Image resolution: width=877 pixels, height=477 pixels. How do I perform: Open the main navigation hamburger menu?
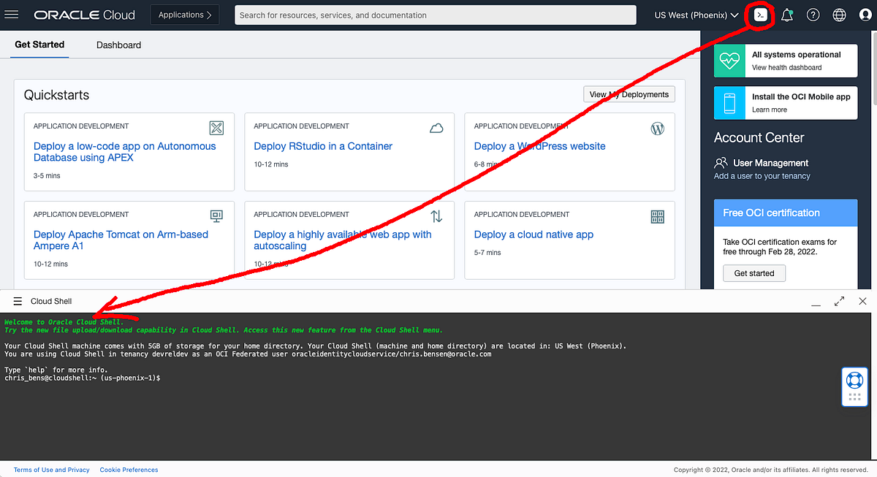[11, 15]
